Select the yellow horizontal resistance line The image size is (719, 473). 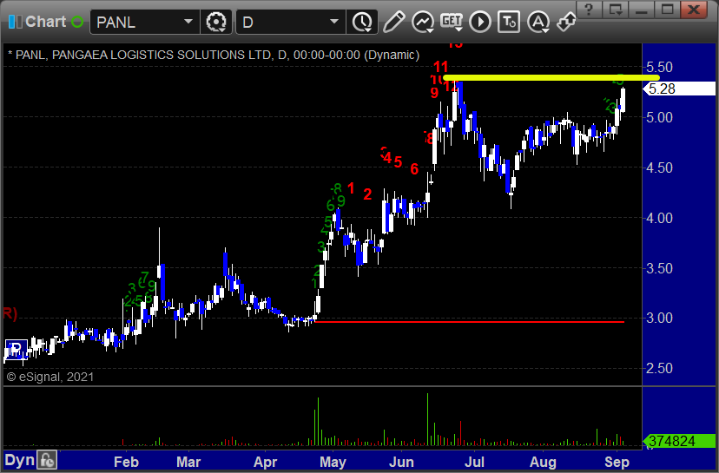[551, 78]
